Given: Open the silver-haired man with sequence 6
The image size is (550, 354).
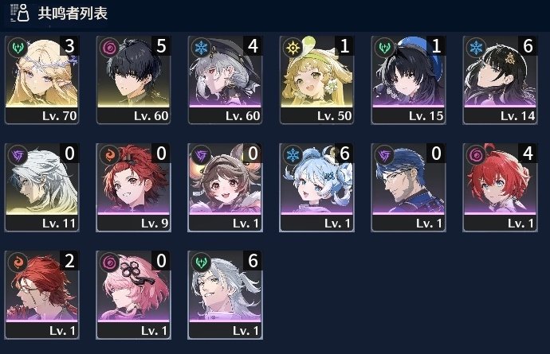Looking at the screenshot, I should coord(226,295).
